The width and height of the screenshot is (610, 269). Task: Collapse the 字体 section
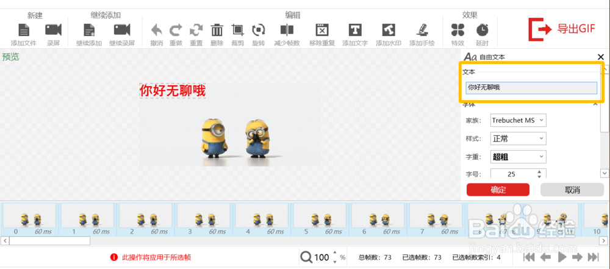[595, 104]
